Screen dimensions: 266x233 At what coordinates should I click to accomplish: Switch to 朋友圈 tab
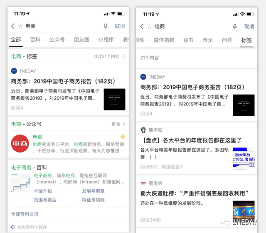pos(81,40)
